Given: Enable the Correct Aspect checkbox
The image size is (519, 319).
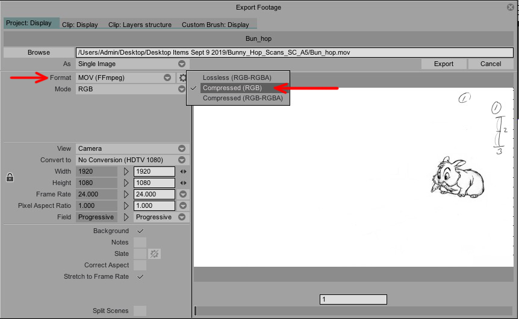Looking at the screenshot, I should click(140, 265).
